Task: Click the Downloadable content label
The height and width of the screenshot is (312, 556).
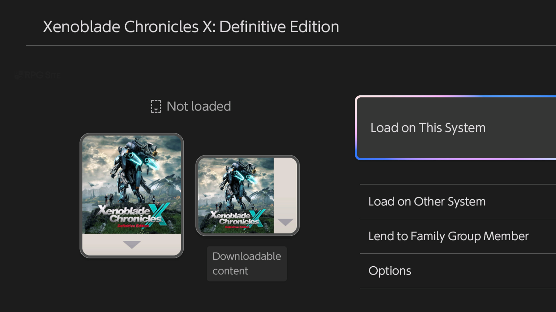Action: (x=246, y=263)
